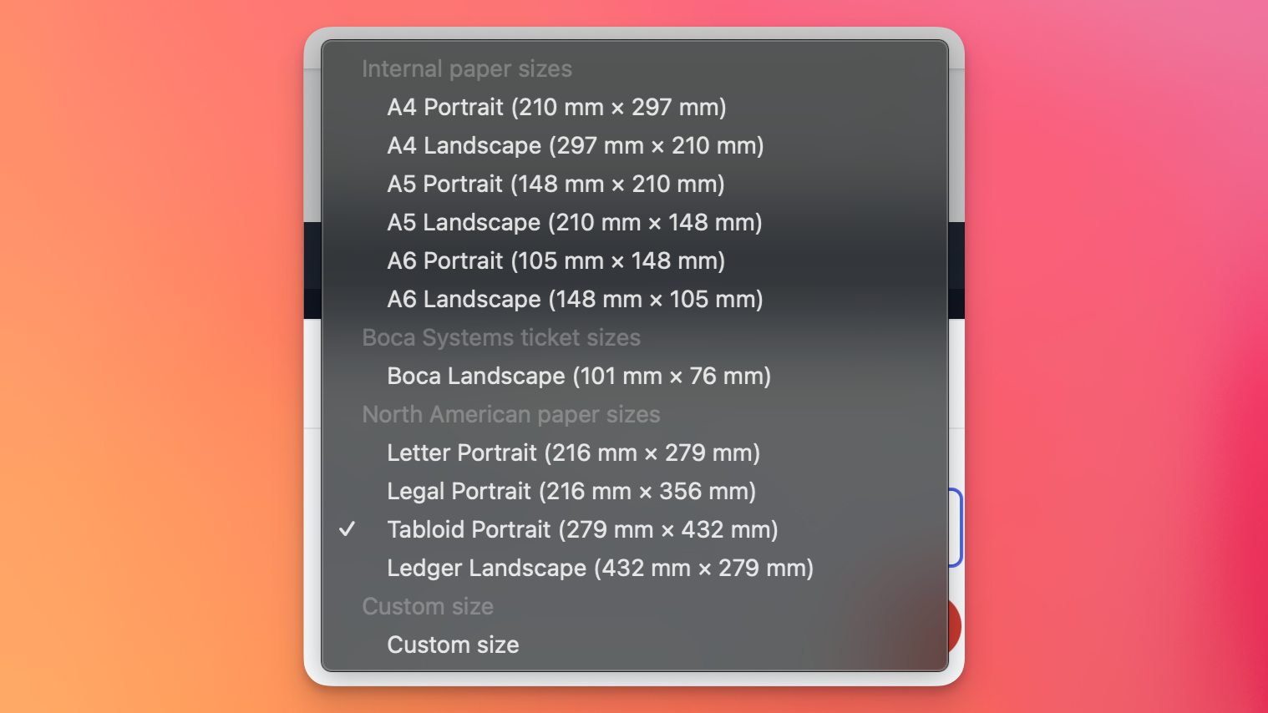Click the Custom size section header
Image resolution: width=1268 pixels, height=713 pixels.
(x=428, y=606)
